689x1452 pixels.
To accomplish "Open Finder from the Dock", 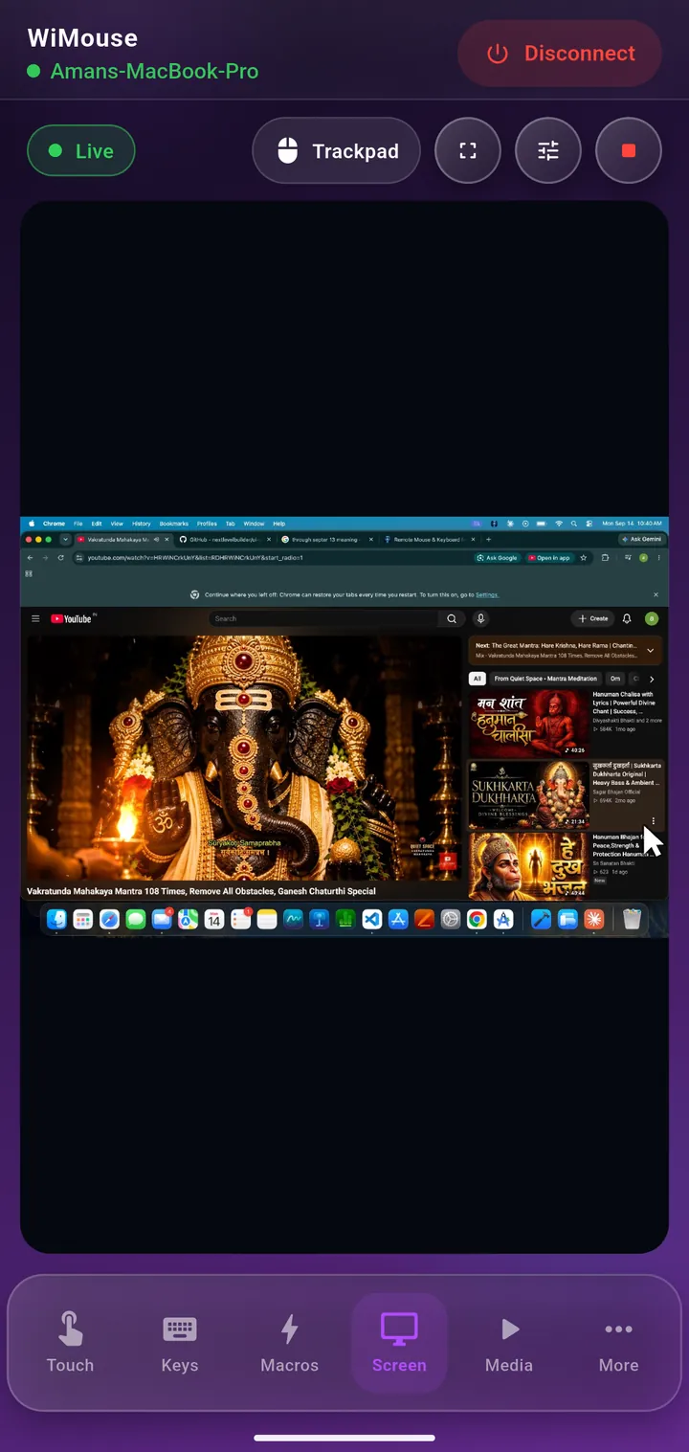I will (x=57, y=919).
